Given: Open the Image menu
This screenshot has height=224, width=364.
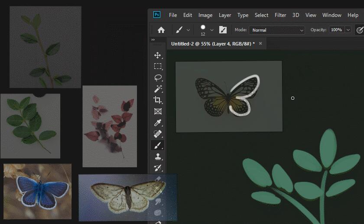Looking at the screenshot, I should click(x=205, y=15).
